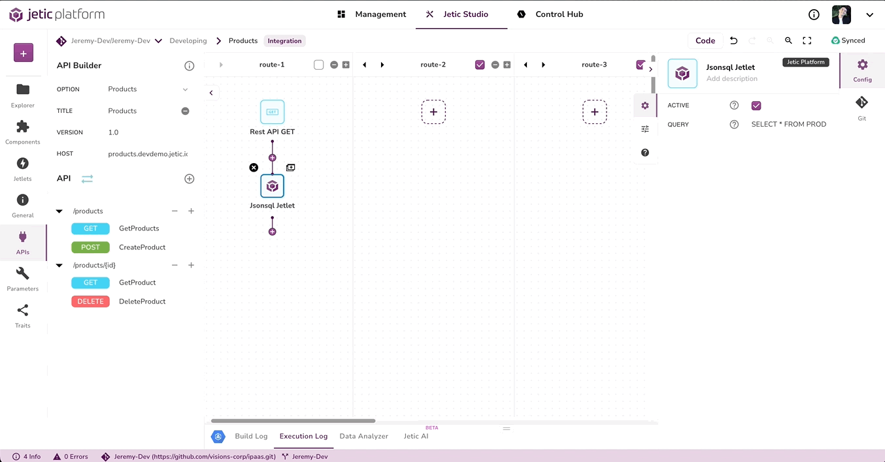Open the Git panel on the right
The image size is (885, 462).
click(x=862, y=107)
